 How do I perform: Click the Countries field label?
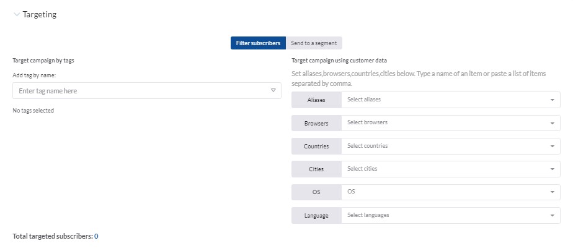pos(316,146)
